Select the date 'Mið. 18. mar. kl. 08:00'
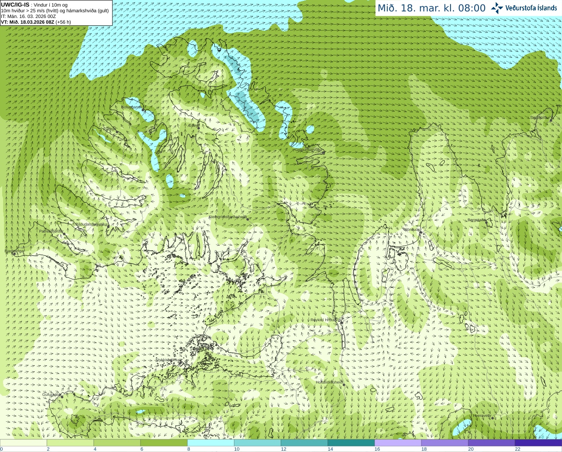 pos(432,8)
